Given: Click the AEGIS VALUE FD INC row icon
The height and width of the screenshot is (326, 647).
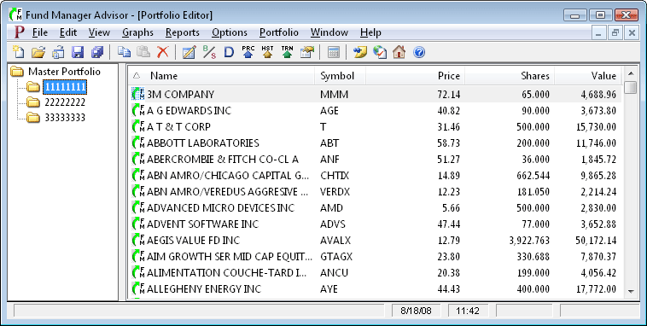Looking at the screenshot, I should 137,240.
